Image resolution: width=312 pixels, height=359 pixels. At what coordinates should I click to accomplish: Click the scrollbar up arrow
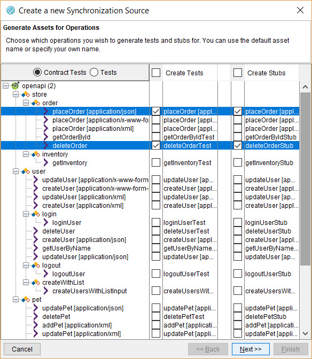[x=305, y=87]
